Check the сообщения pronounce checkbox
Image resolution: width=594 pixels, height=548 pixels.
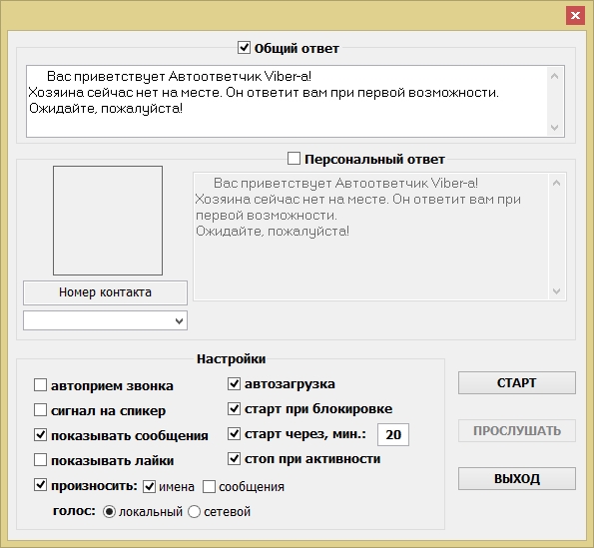pyautogui.click(x=209, y=487)
